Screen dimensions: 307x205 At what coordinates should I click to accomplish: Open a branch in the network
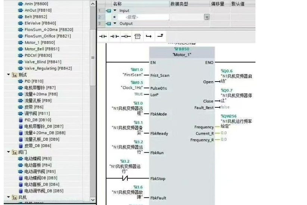(149, 36)
